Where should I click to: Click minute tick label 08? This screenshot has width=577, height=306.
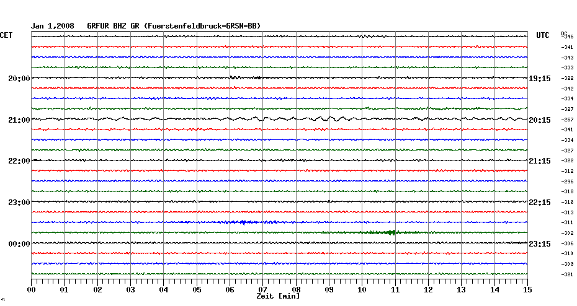tap(296, 290)
